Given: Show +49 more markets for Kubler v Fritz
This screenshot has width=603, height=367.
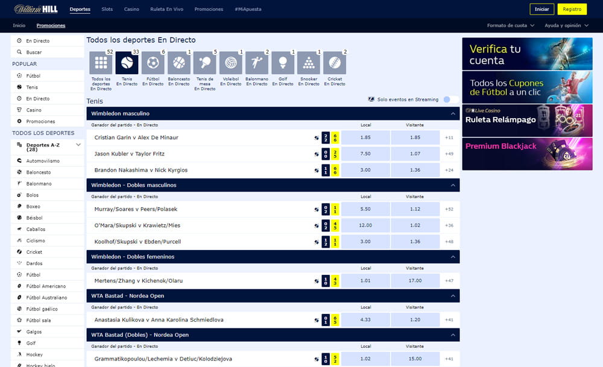Looking at the screenshot, I should pyautogui.click(x=449, y=154).
